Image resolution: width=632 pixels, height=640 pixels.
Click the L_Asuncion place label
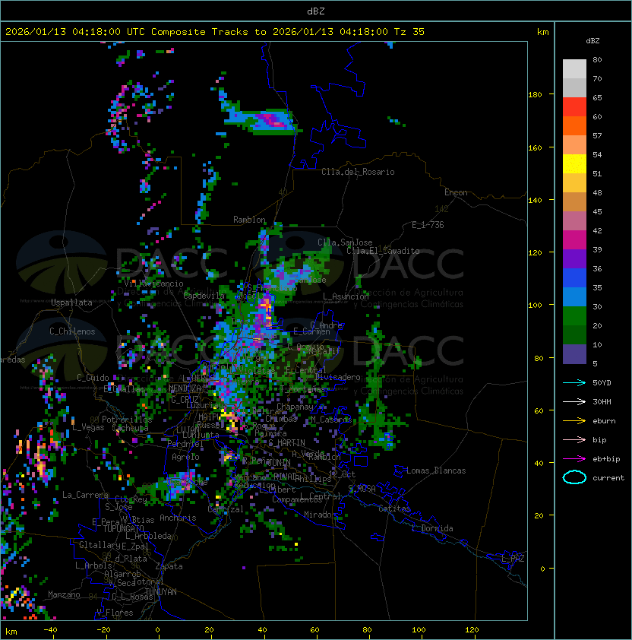click(346, 296)
